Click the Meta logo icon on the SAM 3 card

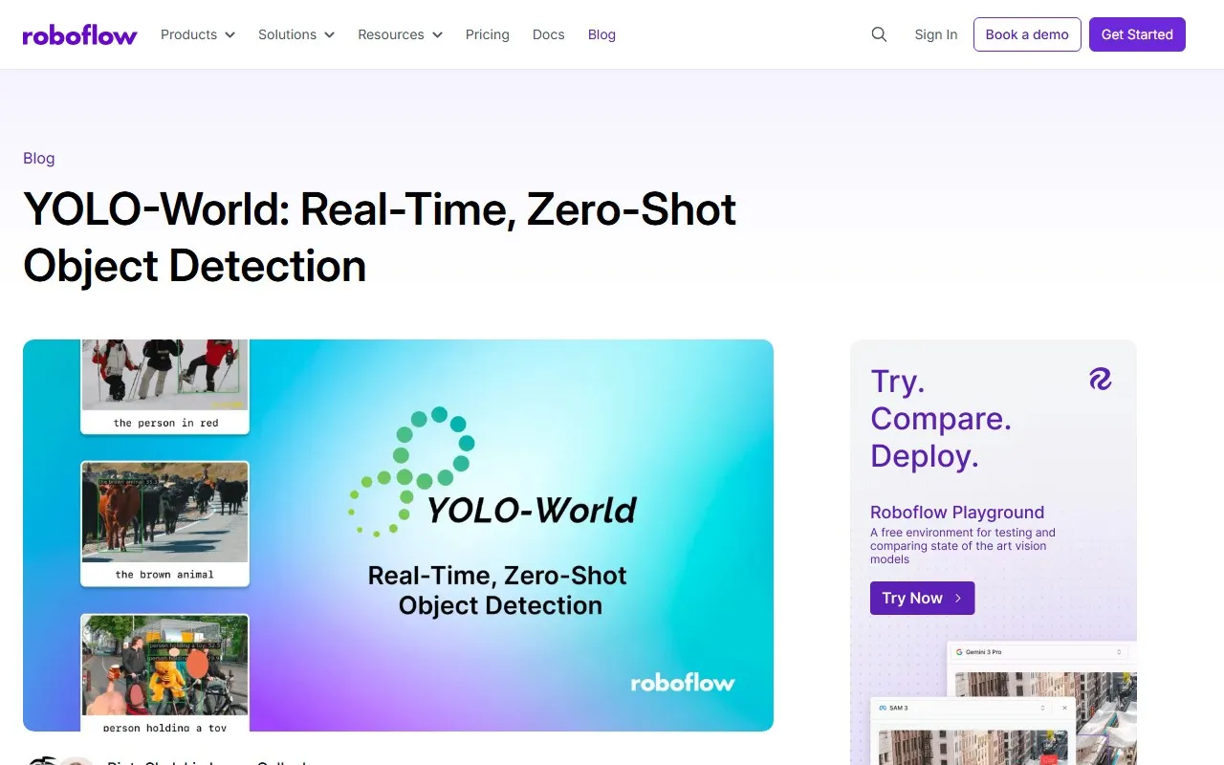tap(883, 708)
